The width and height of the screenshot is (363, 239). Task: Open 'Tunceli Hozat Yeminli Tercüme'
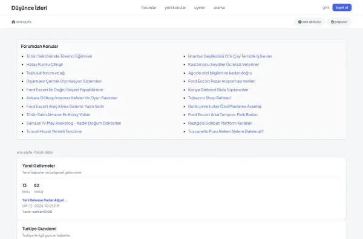(x=54, y=131)
